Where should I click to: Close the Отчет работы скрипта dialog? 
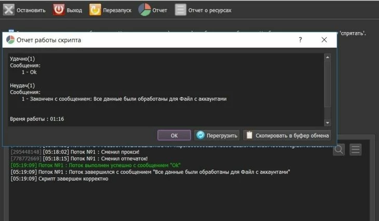point(324,40)
